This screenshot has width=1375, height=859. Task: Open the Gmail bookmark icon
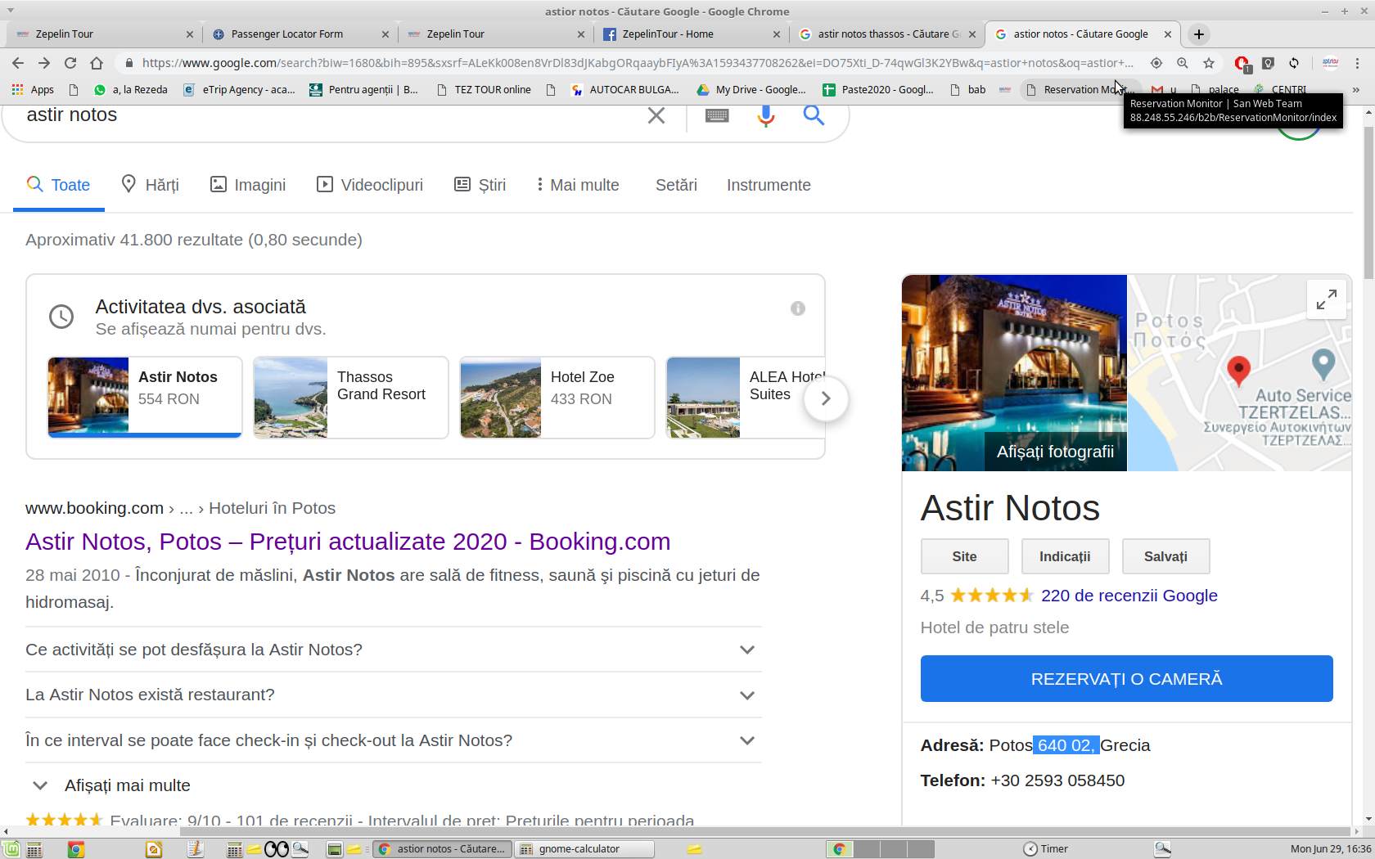coord(1156,90)
